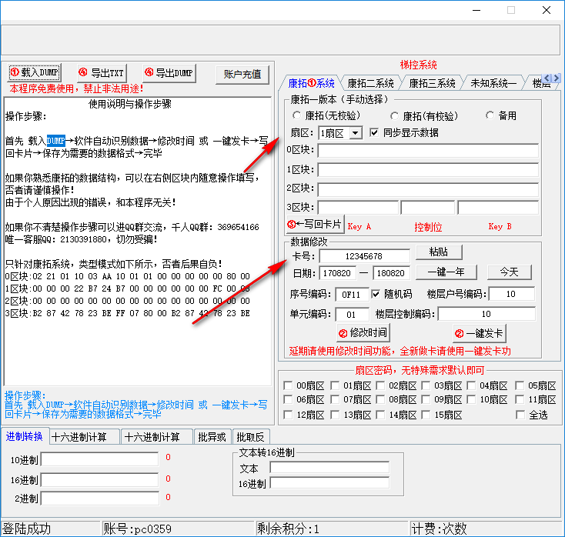Click the 导出DUMP export button

169,73
